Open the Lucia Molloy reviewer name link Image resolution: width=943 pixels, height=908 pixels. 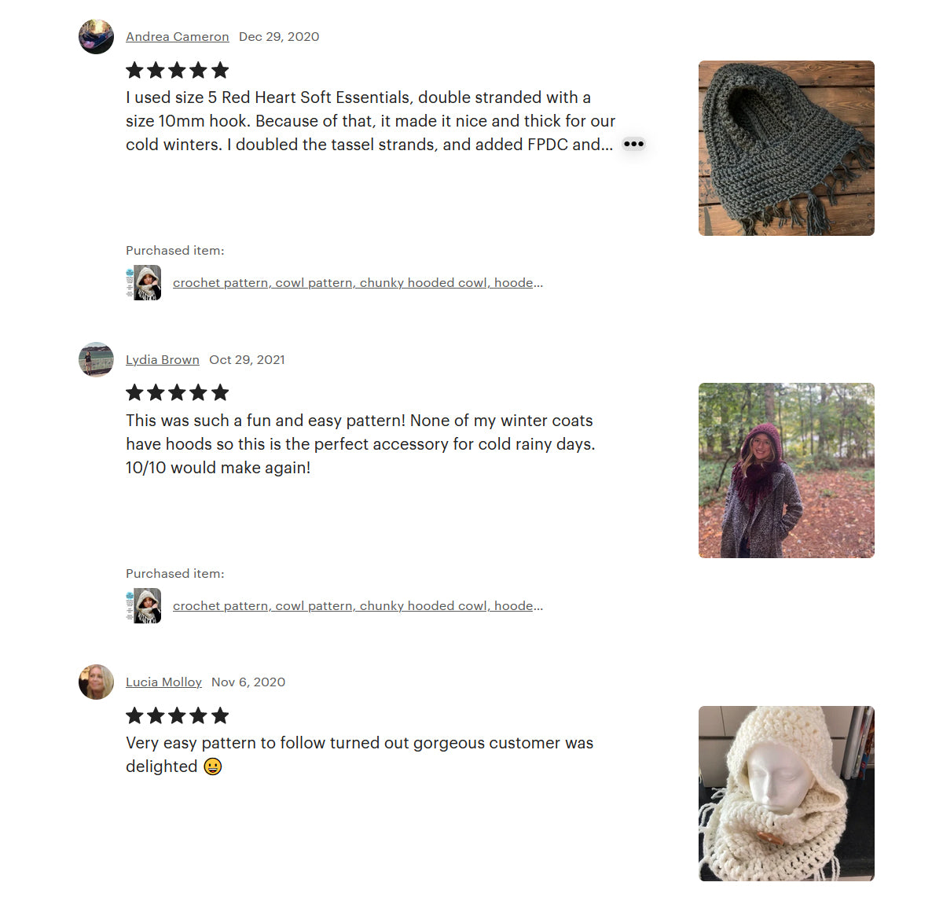[163, 682]
